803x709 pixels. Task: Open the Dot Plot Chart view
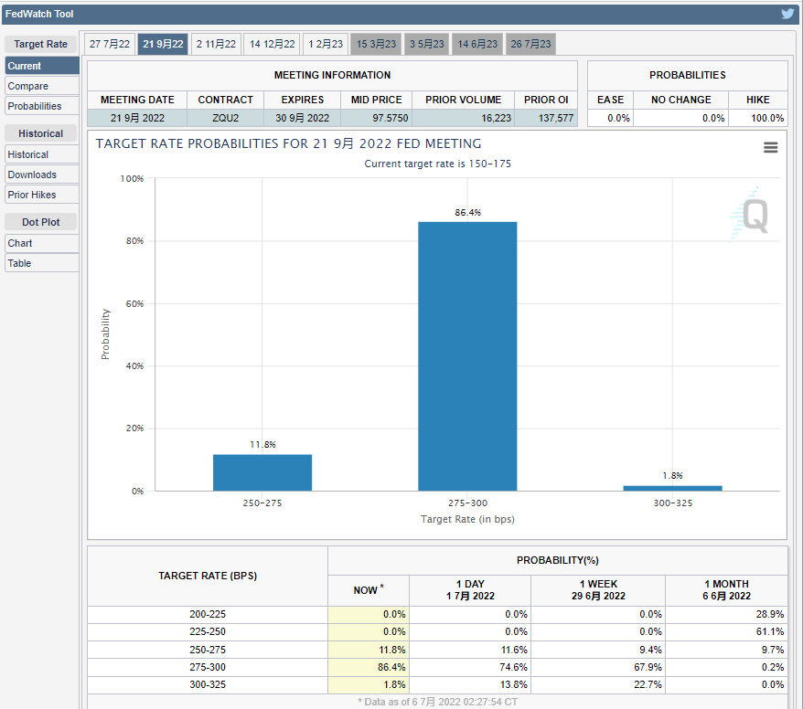coord(42,243)
